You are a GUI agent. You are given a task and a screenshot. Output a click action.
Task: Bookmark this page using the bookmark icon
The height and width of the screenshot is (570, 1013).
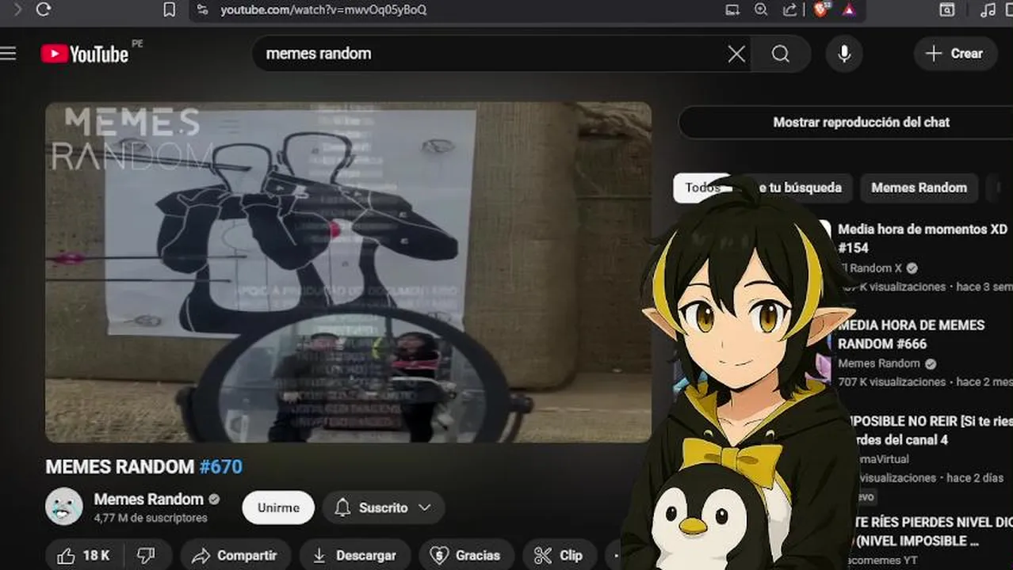169,9
